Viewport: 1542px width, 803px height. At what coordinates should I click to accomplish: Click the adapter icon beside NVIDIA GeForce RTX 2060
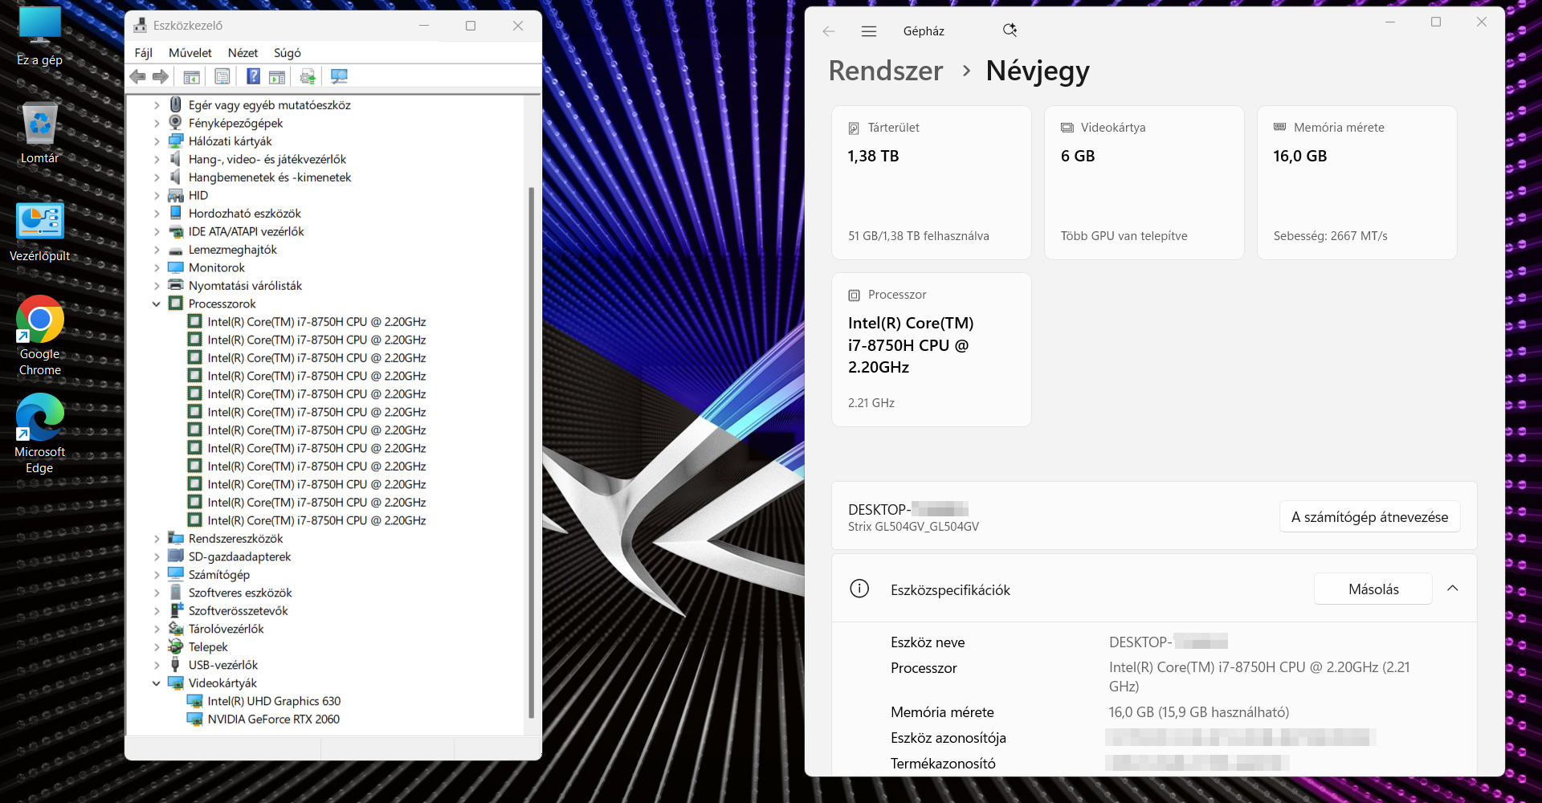pyautogui.click(x=194, y=719)
